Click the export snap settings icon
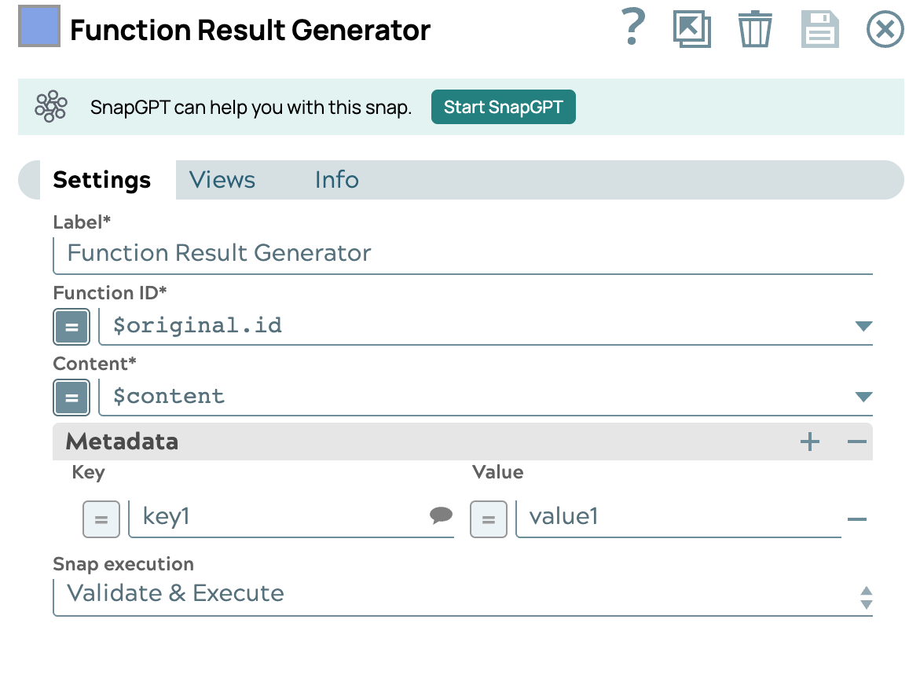 pyautogui.click(x=692, y=29)
